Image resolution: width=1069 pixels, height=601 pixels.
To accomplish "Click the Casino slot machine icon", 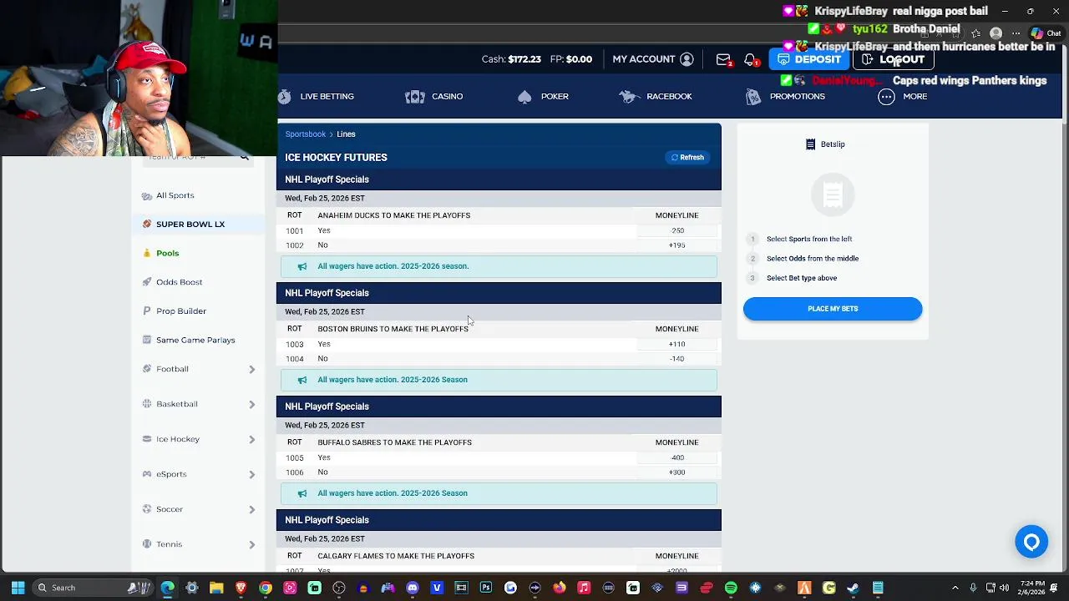I will point(415,97).
